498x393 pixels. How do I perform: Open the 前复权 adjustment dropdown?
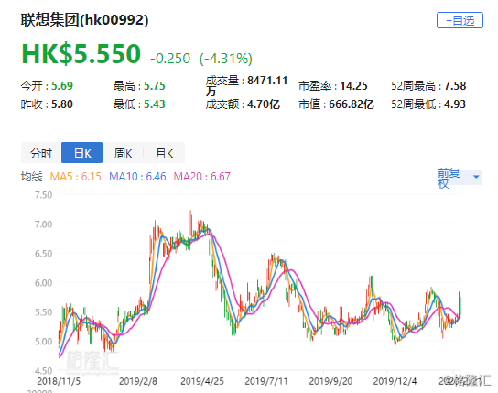pyautogui.click(x=460, y=178)
